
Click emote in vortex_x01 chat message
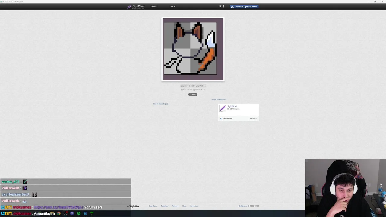click(25, 182)
